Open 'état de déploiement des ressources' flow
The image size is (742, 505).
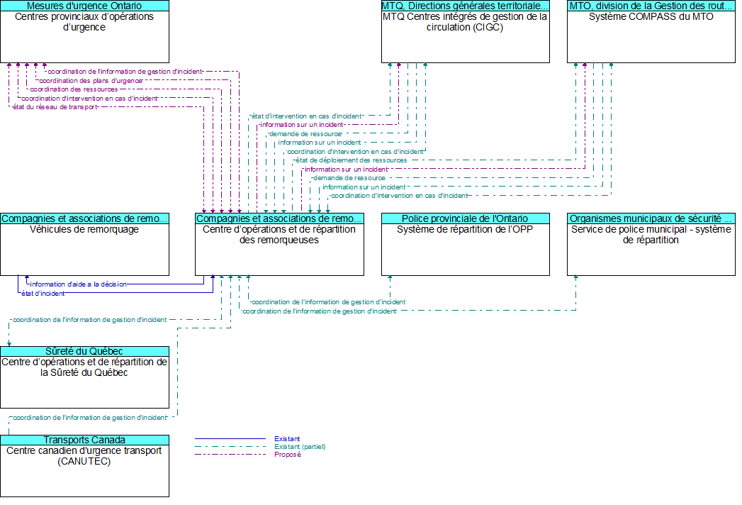click(x=351, y=160)
